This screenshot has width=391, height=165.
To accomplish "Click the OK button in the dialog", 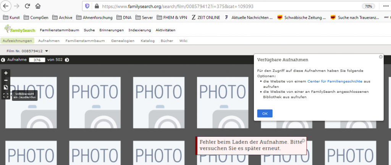I will 265,113.
